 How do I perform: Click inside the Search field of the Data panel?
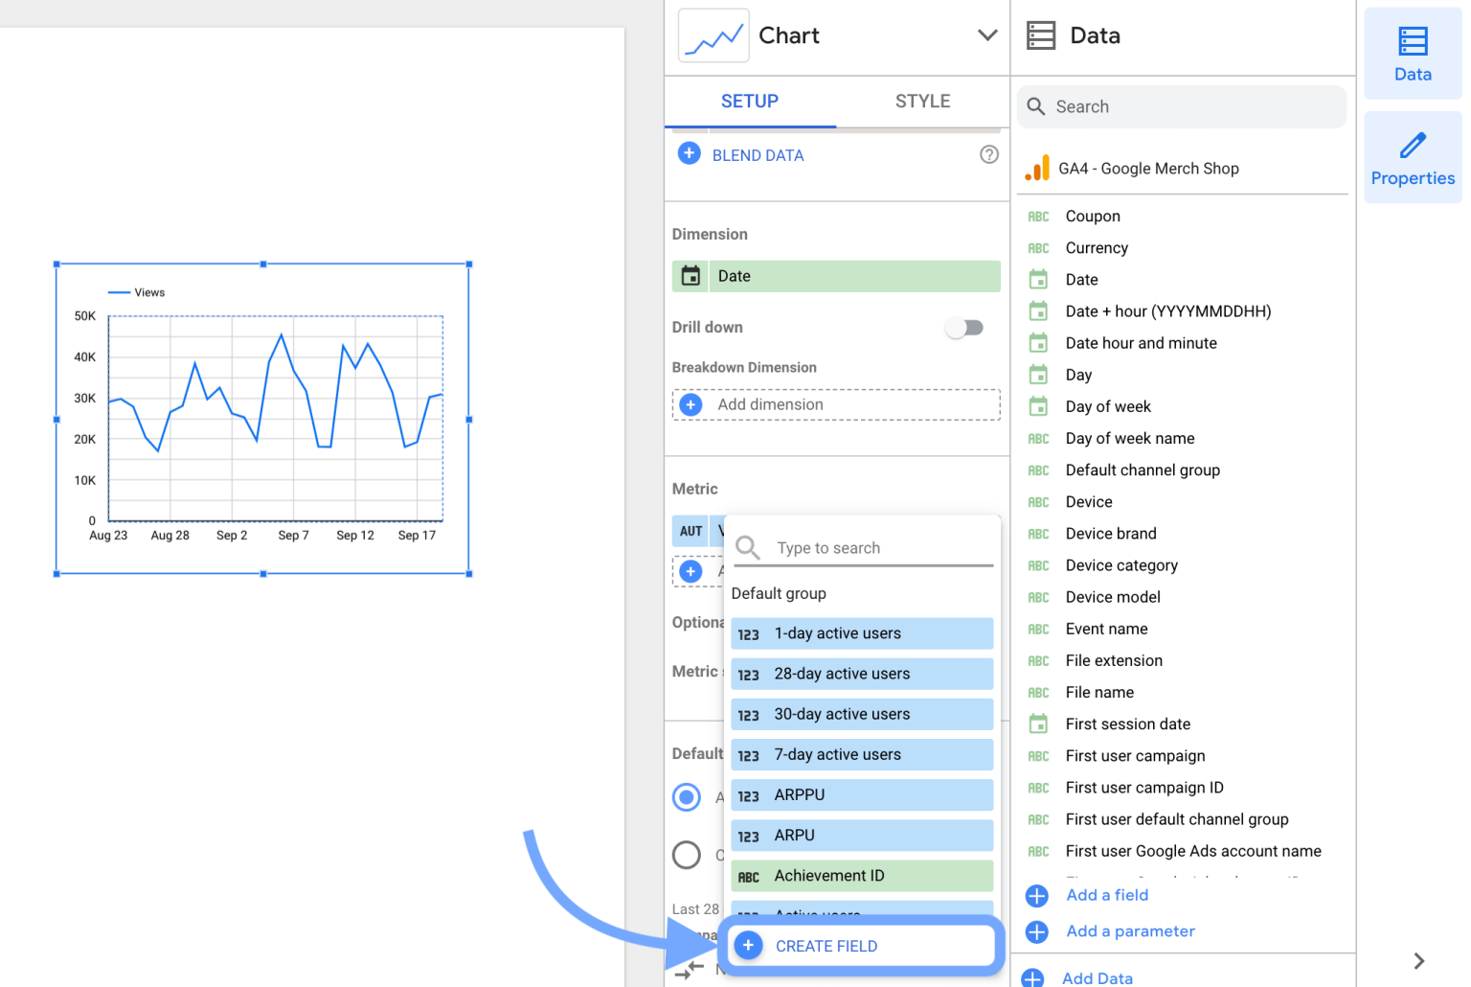[1182, 106]
